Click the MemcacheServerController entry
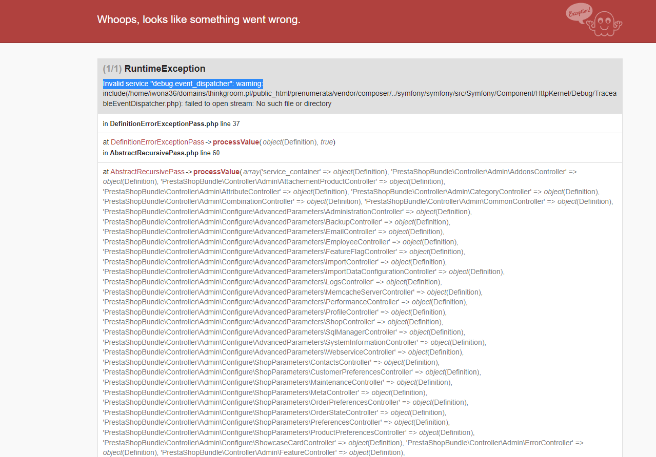Image resolution: width=656 pixels, height=457 pixels. click(x=259, y=292)
